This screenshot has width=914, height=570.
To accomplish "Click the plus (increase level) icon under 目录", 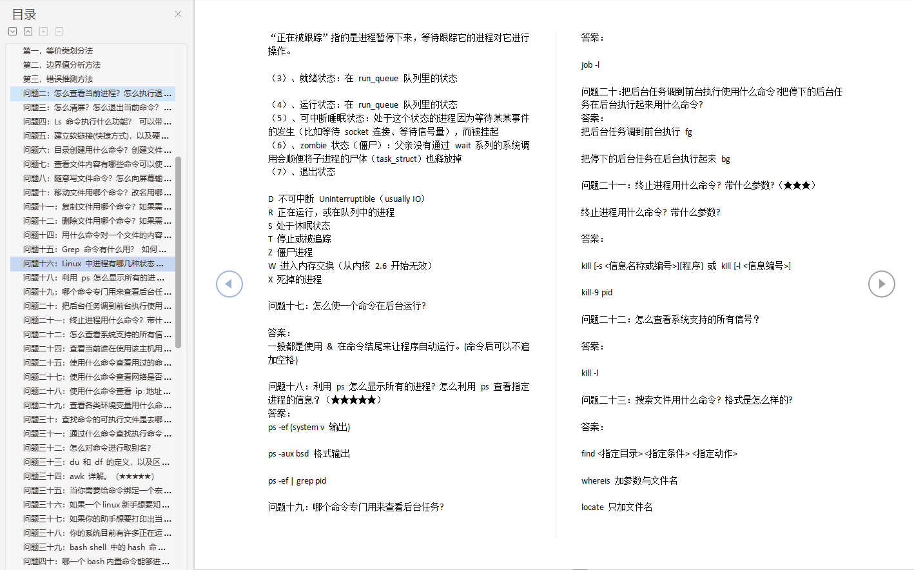I will point(44,31).
